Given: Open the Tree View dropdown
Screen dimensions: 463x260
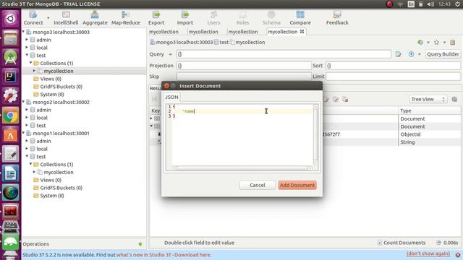Looking at the screenshot, I should coord(428,100).
